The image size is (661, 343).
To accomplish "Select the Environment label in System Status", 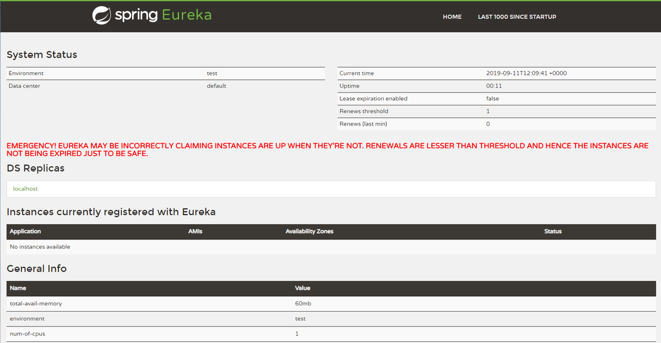I will pos(26,73).
